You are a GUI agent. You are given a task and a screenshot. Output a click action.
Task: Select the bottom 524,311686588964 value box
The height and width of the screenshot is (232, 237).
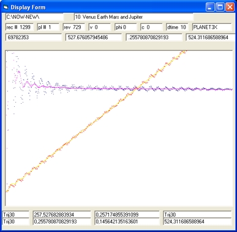(197, 222)
